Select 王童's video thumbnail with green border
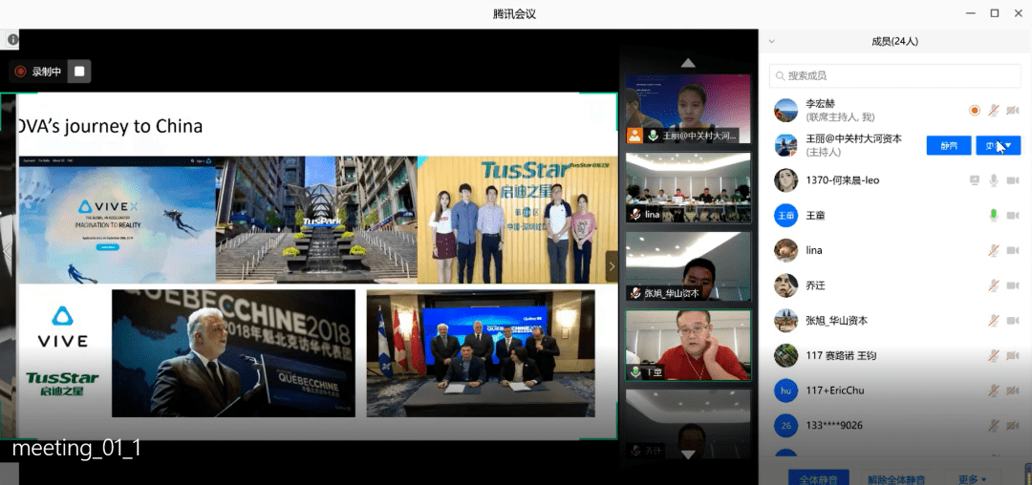 coord(688,345)
